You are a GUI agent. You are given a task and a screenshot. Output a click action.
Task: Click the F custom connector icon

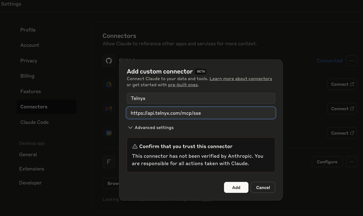pyautogui.click(x=109, y=162)
